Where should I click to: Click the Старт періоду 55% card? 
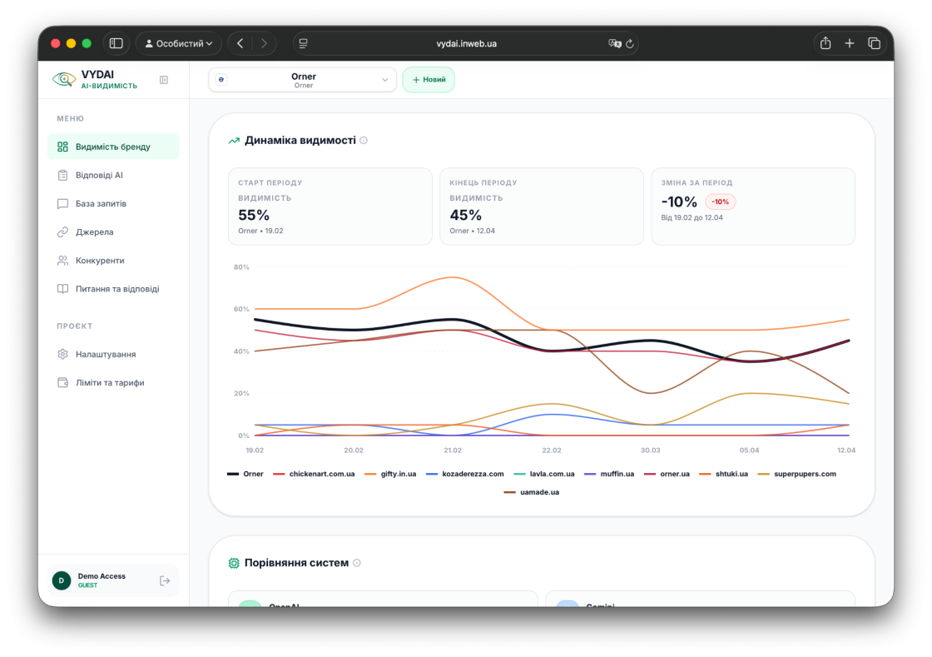(x=330, y=207)
